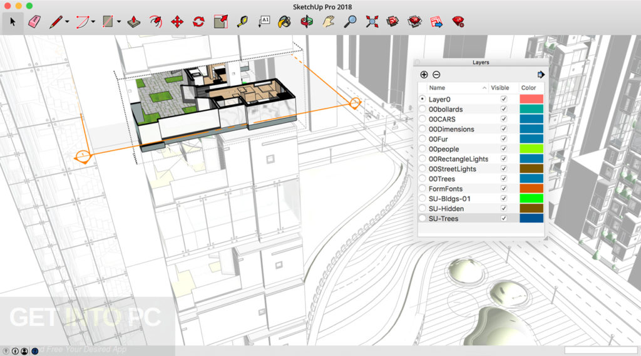Activate the Zoom magnifier tool

tap(350, 22)
